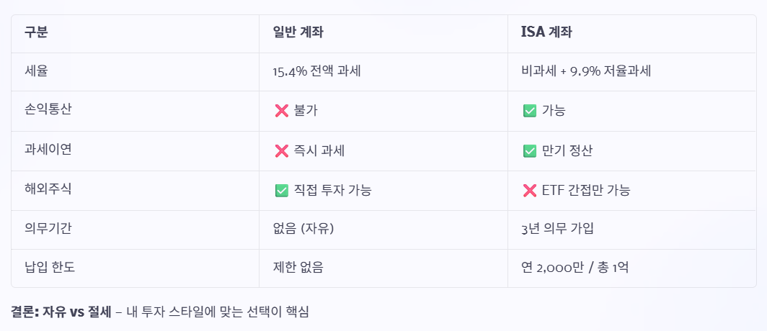Click the 비과세 + 9.9% 저율과세 cell

pyautogui.click(x=586, y=72)
